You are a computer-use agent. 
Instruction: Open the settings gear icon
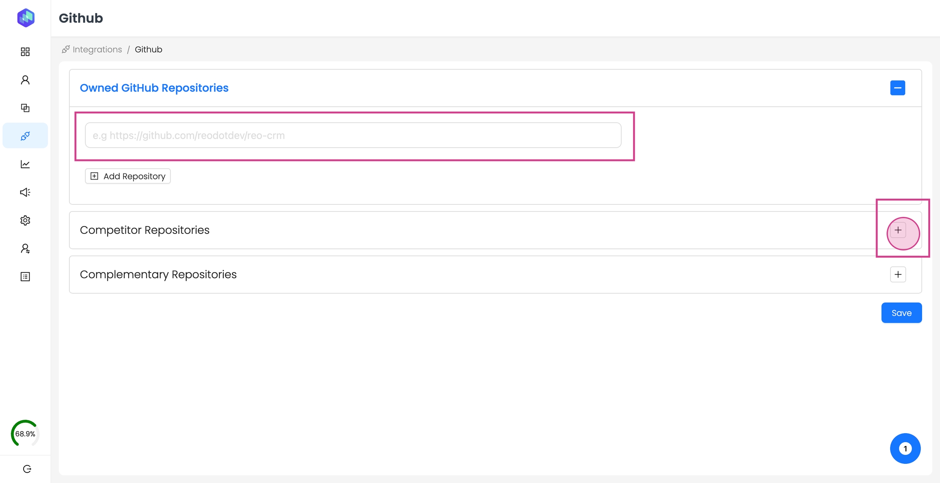(x=25, y=220)
